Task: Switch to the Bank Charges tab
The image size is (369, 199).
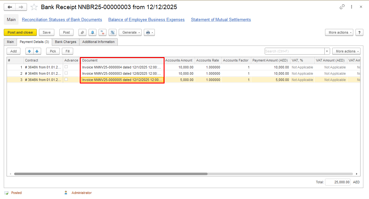Action: 66,42
